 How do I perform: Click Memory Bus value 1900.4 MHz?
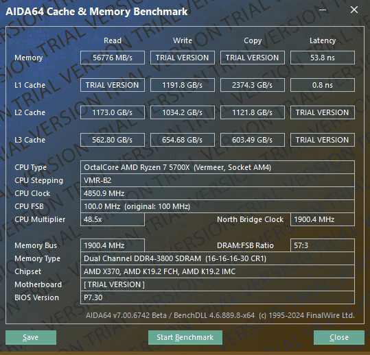coord(113,245)
